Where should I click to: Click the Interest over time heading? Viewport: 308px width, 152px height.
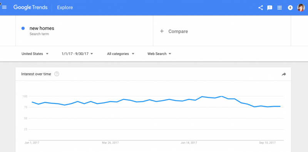click(x=36, y=74)
